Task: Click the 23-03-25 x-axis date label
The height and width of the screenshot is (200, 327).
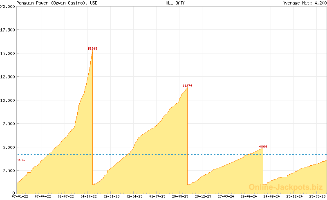Action: (317, 197)
